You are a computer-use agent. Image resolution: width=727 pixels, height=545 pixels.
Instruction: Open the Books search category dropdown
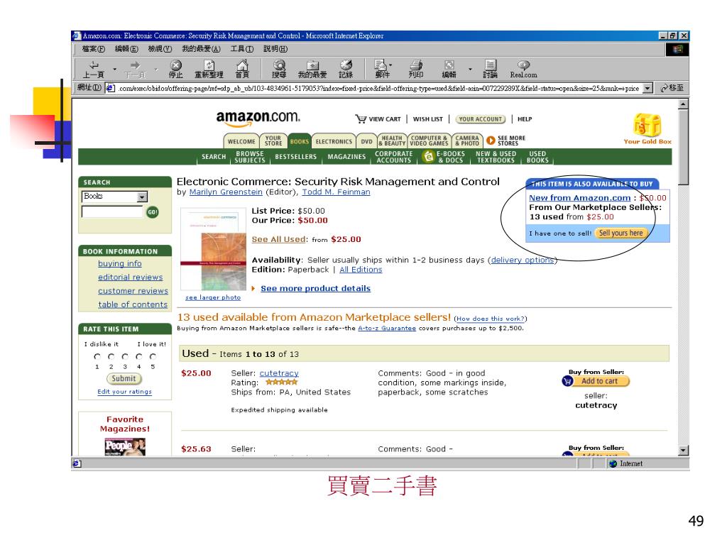(142, 197)
